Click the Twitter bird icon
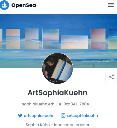Viewport: 117px width, 128px height. tap(20, 116)
